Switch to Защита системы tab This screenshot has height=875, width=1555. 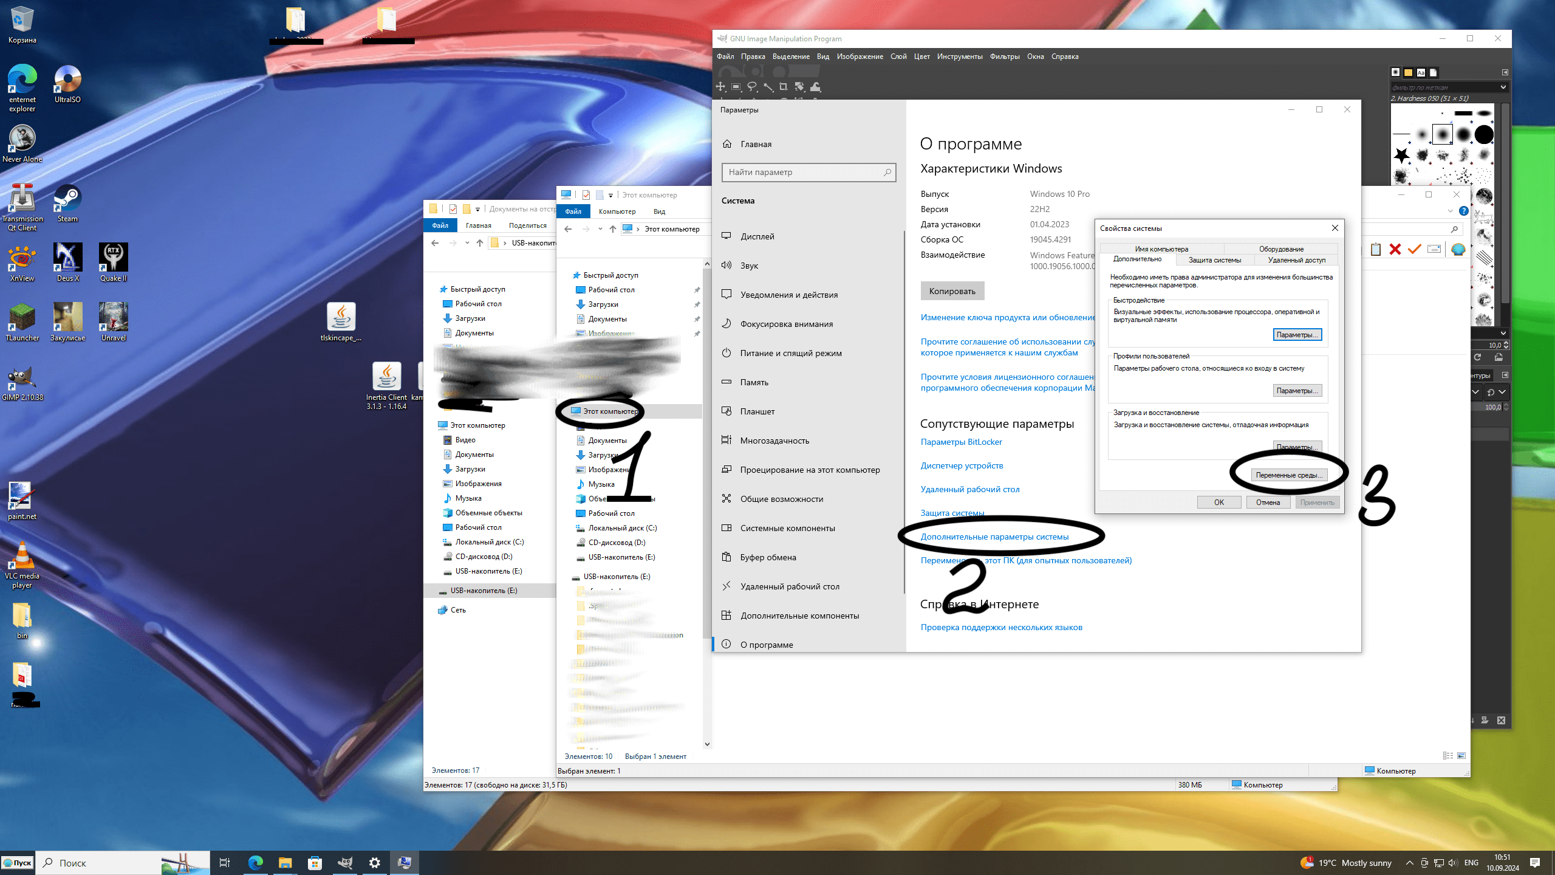tap(1215, 260)
